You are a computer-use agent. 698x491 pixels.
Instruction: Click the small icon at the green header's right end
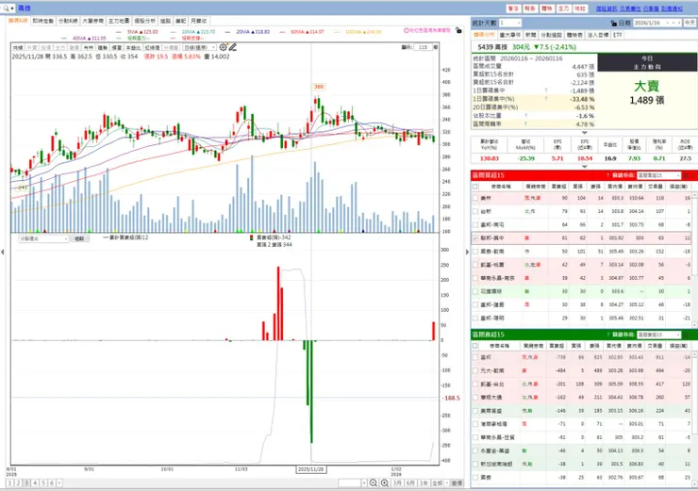click(x=686, y=335)
